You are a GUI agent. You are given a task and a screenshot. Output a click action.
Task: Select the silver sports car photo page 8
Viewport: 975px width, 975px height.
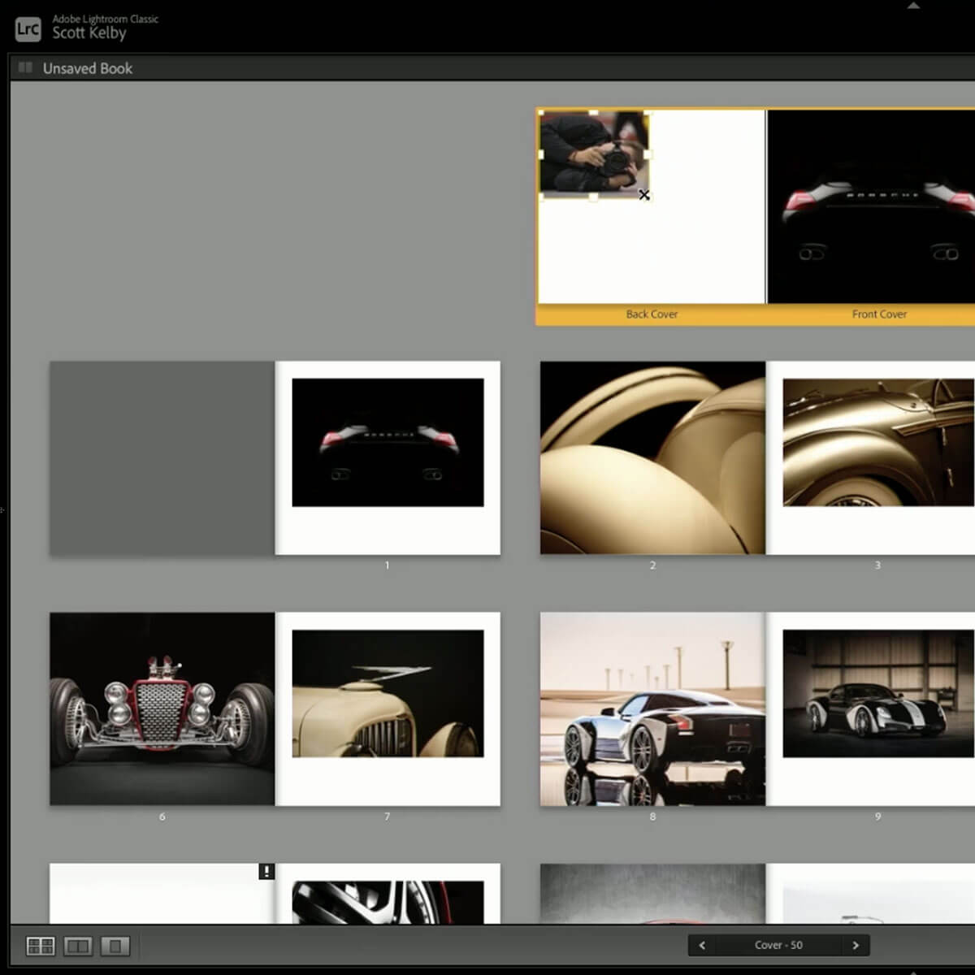pyautogui.click(x=652, y=708)
